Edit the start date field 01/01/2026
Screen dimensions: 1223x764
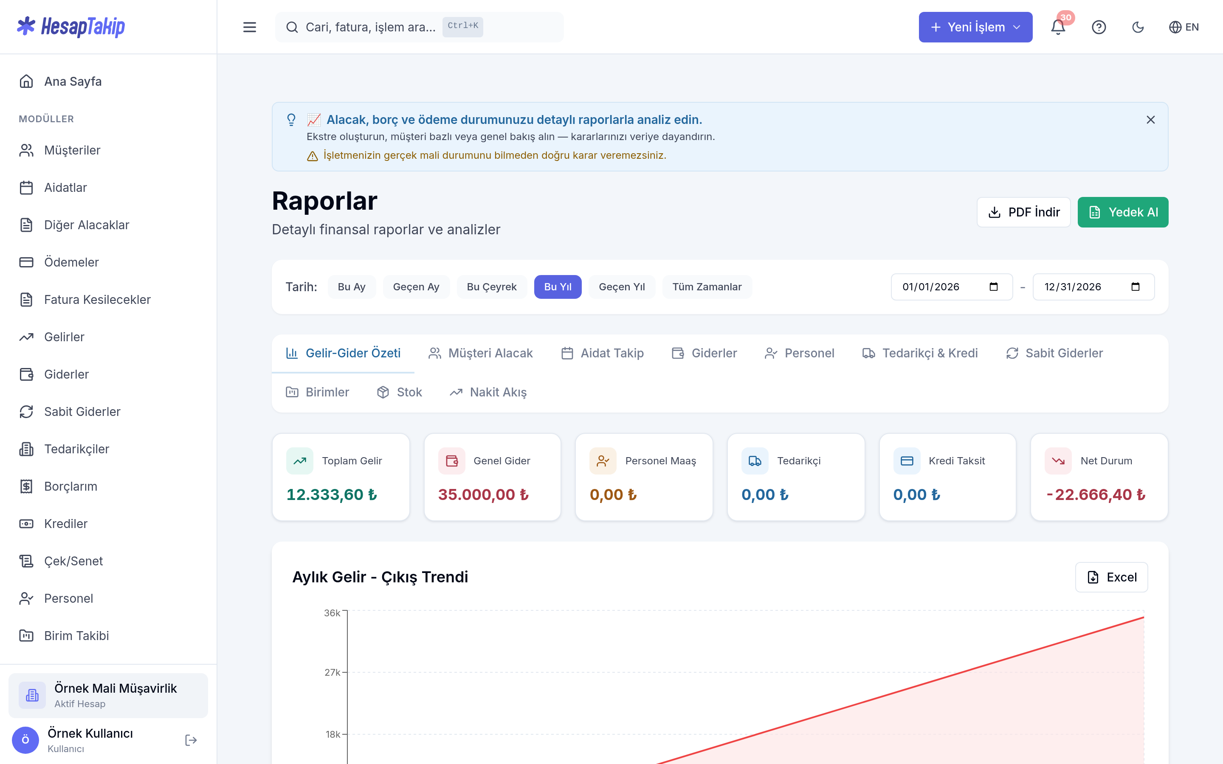952,287
